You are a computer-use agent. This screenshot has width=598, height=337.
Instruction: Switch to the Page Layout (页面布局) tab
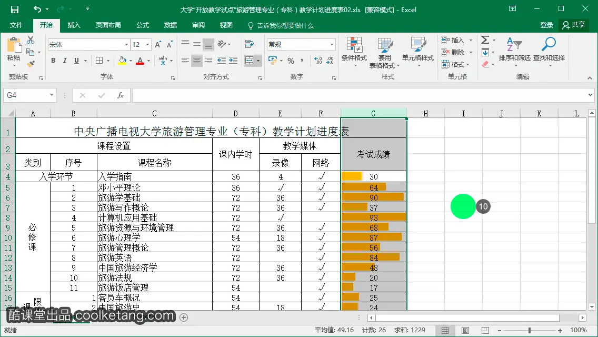point(108,25)
